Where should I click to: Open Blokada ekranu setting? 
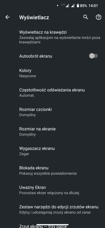[x=52, y=170]
